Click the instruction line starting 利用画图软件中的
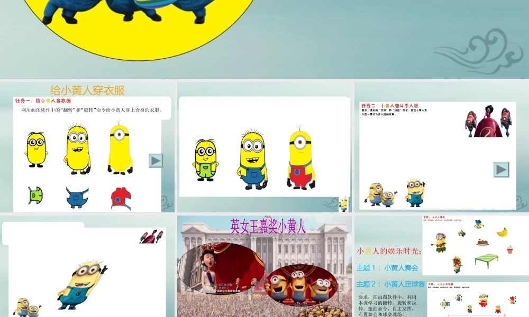The image size is (529, 317). (x=92, y=110)
